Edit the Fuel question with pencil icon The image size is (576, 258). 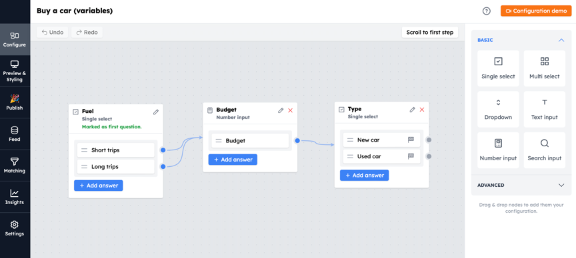click(x=156, y=112)
